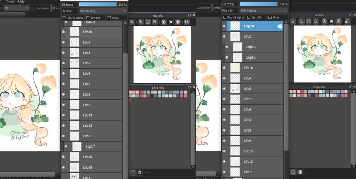The image size is (356, 179).
Task: Tick Khóa checkbox in right window
Action: (x=270, y=17)
